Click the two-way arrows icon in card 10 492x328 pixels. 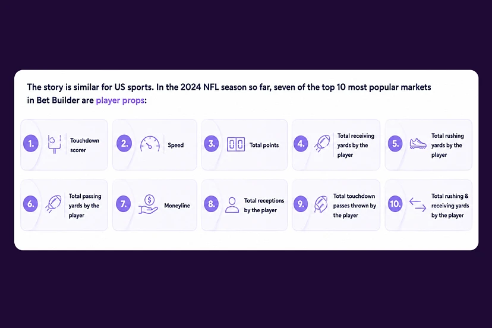[x=418, y=204]
